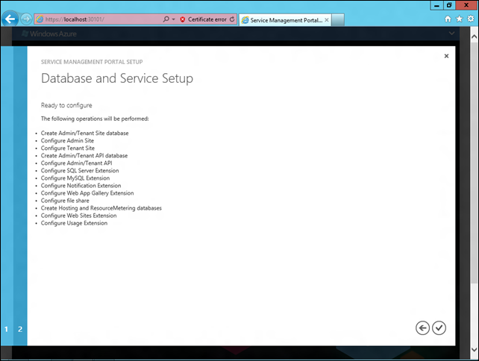Click the Certificate error warning
The image size is (479, 361).
(203, 19)
